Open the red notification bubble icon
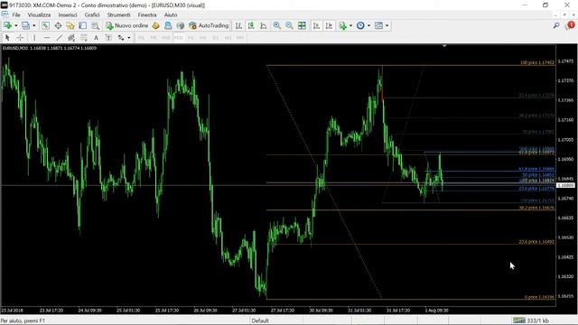Viewport: 578px width, 325px height. 570,25
